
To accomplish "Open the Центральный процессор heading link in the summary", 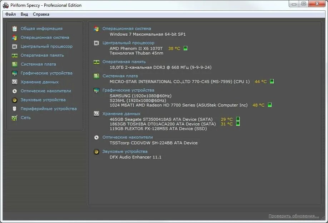I will click(128, 43).
